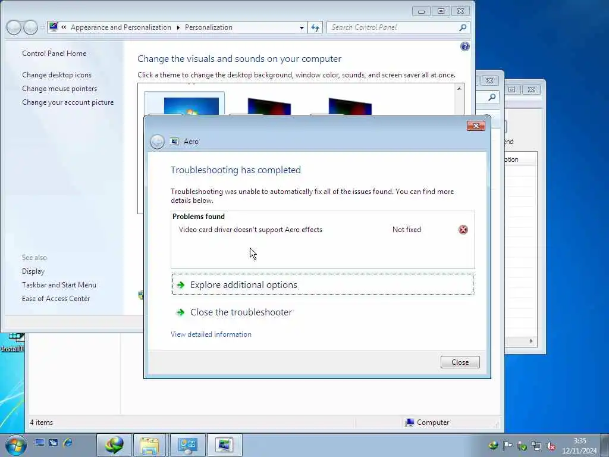Click magnifier icon in the middle background window

492,97
